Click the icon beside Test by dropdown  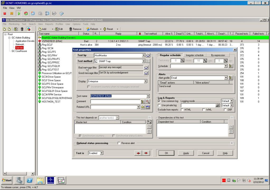[148, 55]
